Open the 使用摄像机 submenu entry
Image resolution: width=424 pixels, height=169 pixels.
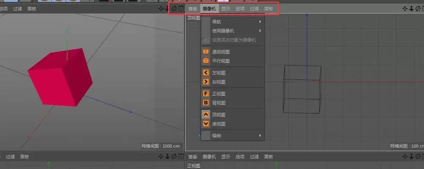232,31
